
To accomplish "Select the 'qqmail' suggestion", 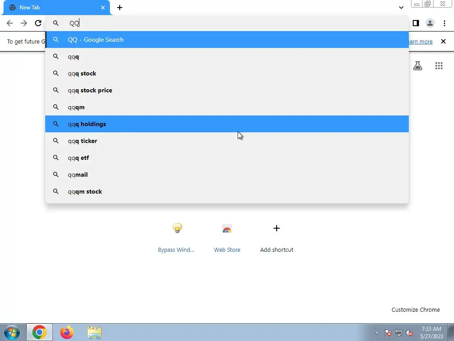I will (x=227, y=174).
